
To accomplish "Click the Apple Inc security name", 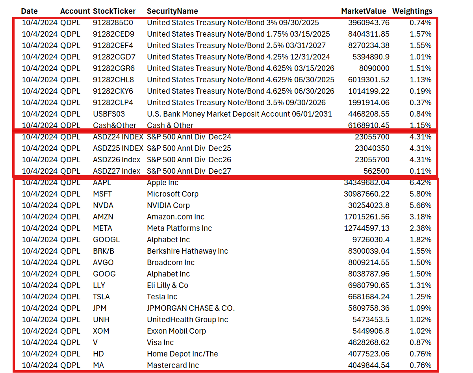I will point(162,182).
